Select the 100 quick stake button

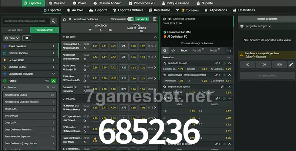point(263,65)
